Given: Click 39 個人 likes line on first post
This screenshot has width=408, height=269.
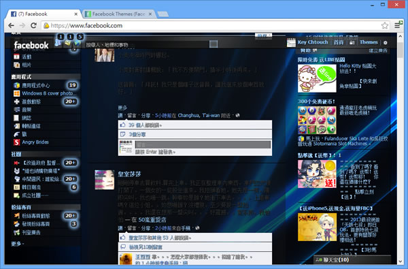Looking at the screenshot, I should [x=145, y=125].
